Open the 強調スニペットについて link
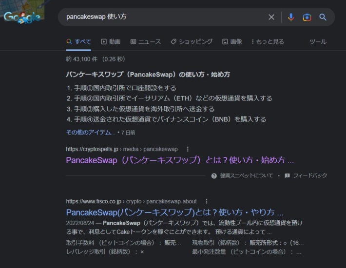 coord(247,175)
